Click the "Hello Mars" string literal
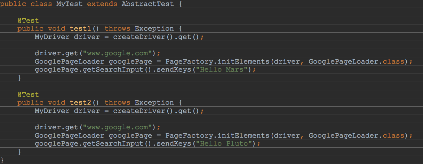 coord(228,70)
